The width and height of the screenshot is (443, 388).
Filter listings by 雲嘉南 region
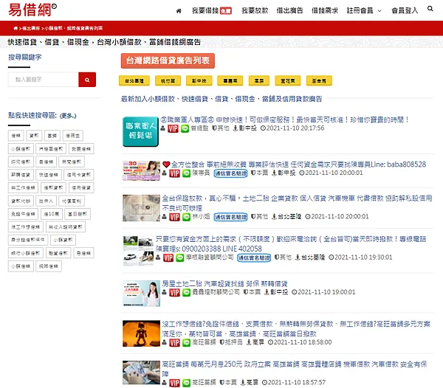(x=230, y=80)
